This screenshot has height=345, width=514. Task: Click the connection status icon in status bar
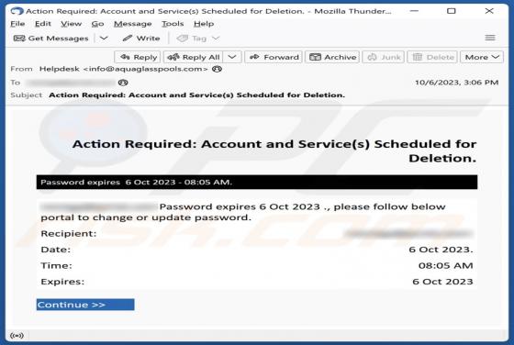[17, 336]
